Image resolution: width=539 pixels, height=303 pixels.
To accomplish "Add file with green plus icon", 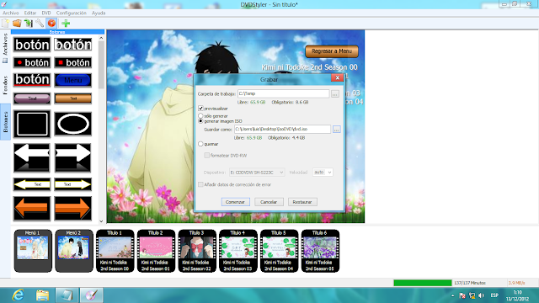I will [66, 23].
